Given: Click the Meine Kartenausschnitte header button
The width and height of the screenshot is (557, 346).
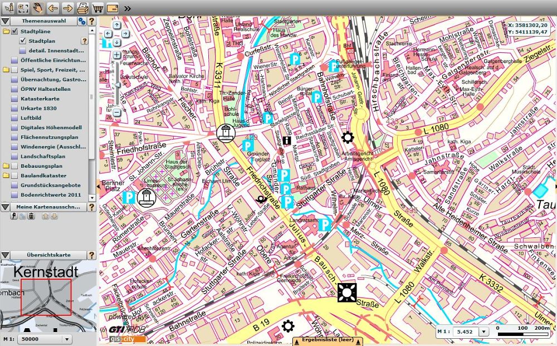Looking at the screenshot, I should [x=48, y=207].
